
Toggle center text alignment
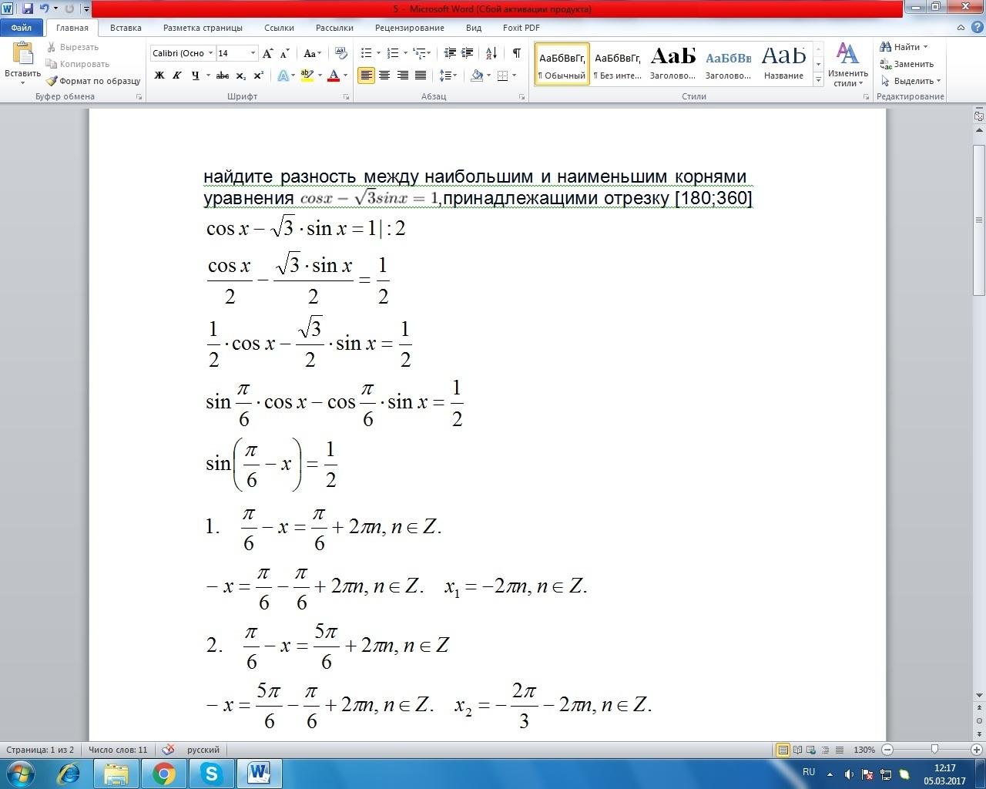pos(384,76)
